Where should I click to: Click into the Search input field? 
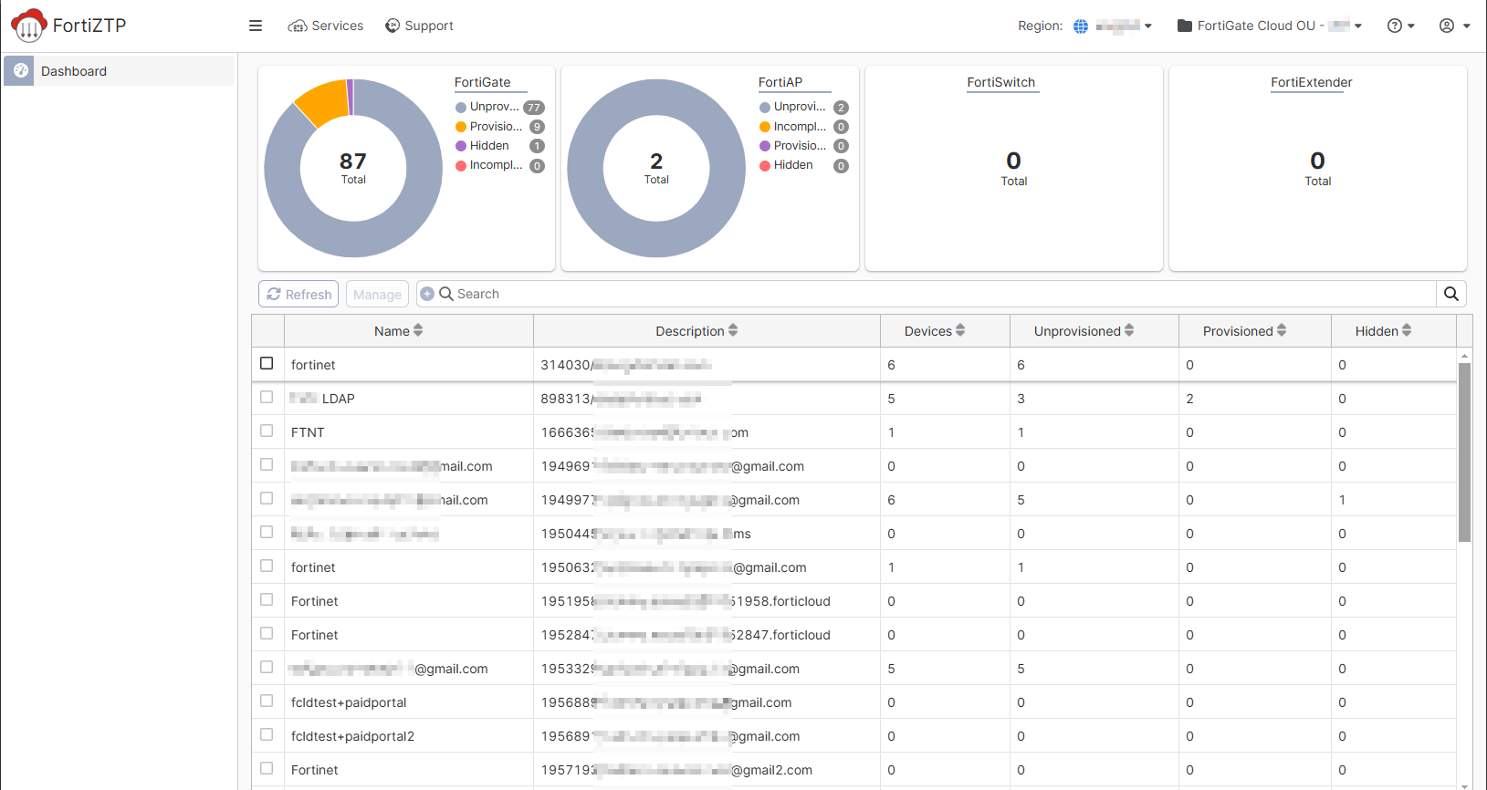(945, 294)
